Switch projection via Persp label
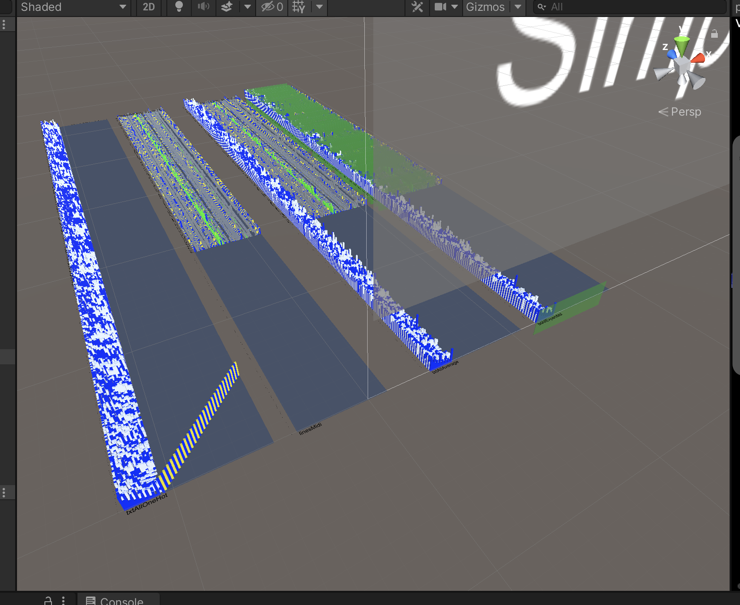This screenshot has height=605, width=740. click(x=685, y=112)
